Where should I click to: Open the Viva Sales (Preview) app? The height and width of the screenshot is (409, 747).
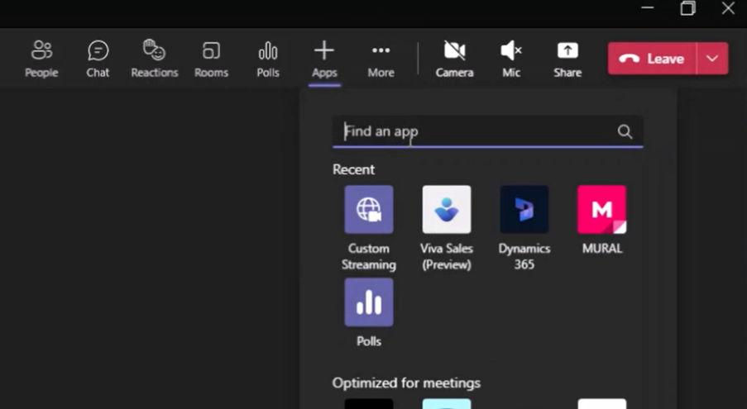coord(447,228)
